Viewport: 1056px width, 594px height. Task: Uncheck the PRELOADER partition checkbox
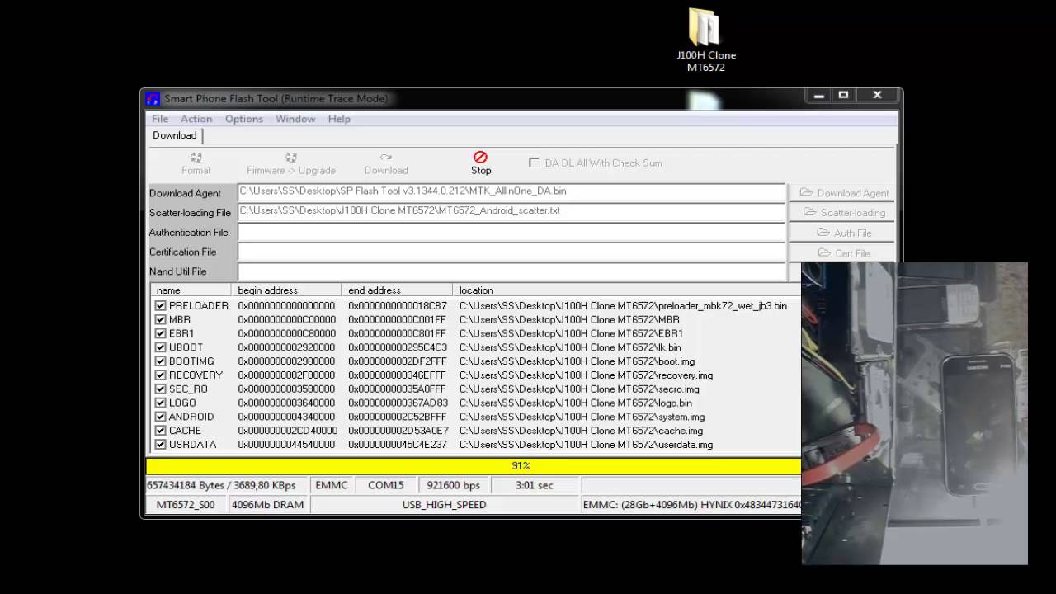(x=161, y=305)
